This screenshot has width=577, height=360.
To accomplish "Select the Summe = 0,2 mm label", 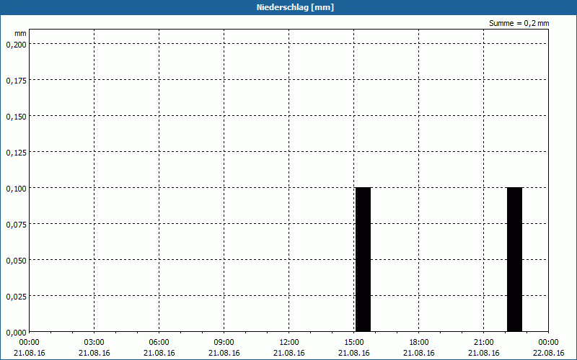I will [519, 23].
